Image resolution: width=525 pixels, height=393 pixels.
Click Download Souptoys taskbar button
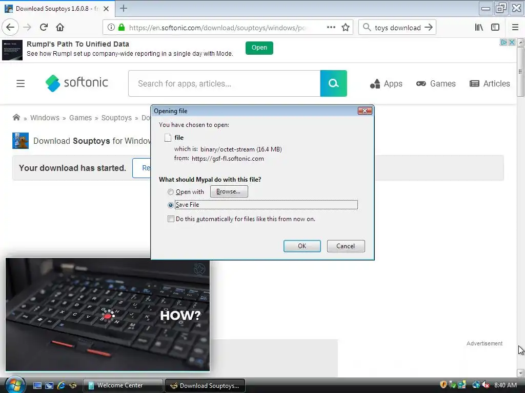(x=205, y=385)
